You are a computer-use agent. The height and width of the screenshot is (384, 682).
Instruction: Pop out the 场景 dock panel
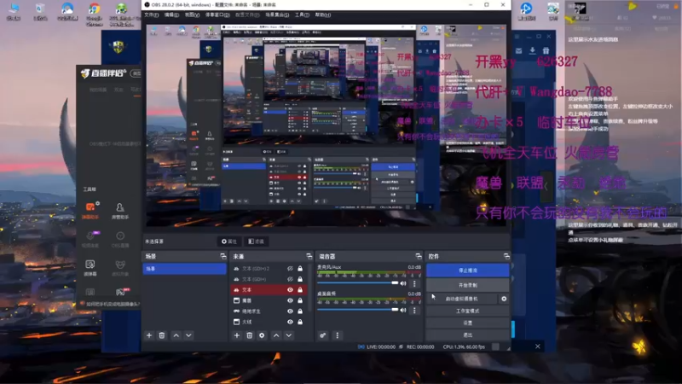223,257
